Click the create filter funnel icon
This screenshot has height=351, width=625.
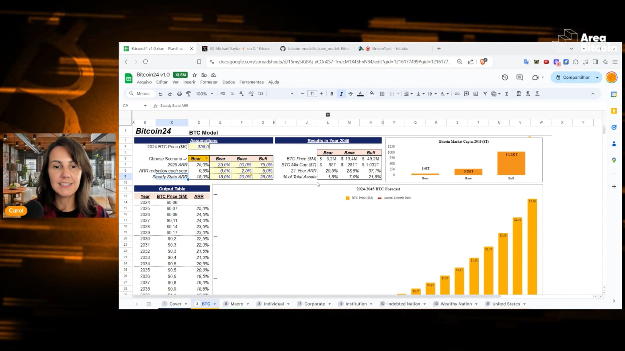pyautogui.click(x=485, y=94)
